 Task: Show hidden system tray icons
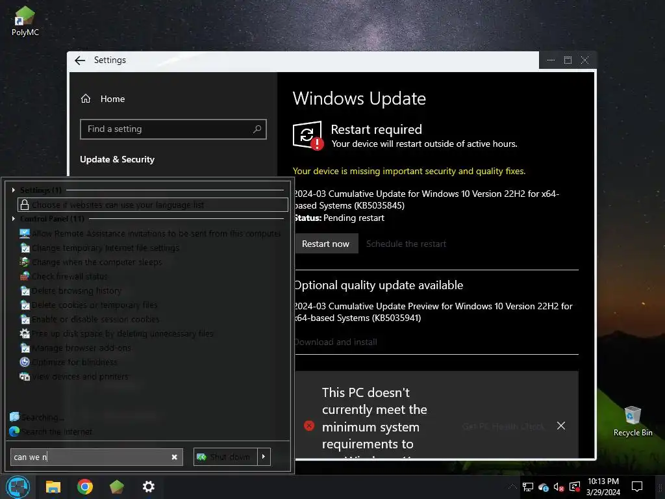pyautogui.click(x=512, y=487)
